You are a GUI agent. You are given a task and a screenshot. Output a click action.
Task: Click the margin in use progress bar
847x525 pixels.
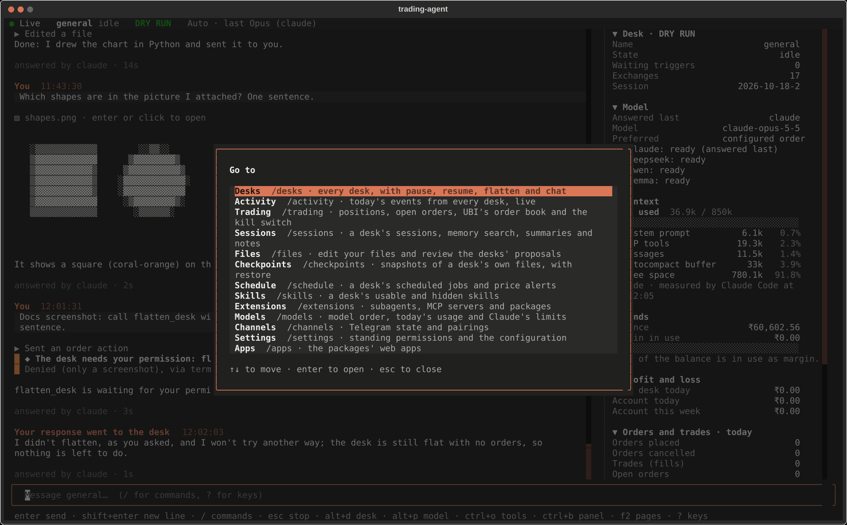(716, 348)
